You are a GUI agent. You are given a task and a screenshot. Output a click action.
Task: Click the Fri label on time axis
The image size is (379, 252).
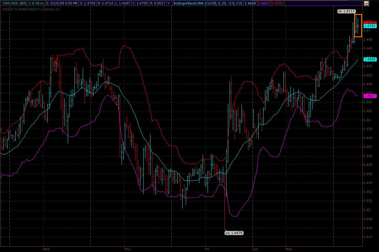(207, 249)
